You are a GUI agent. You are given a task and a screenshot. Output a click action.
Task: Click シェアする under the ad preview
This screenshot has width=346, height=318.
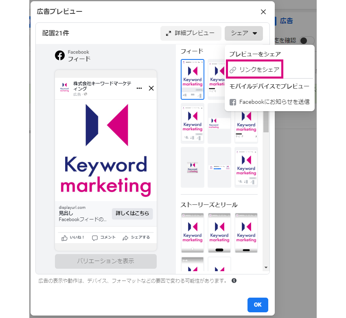tap(136, 238)
